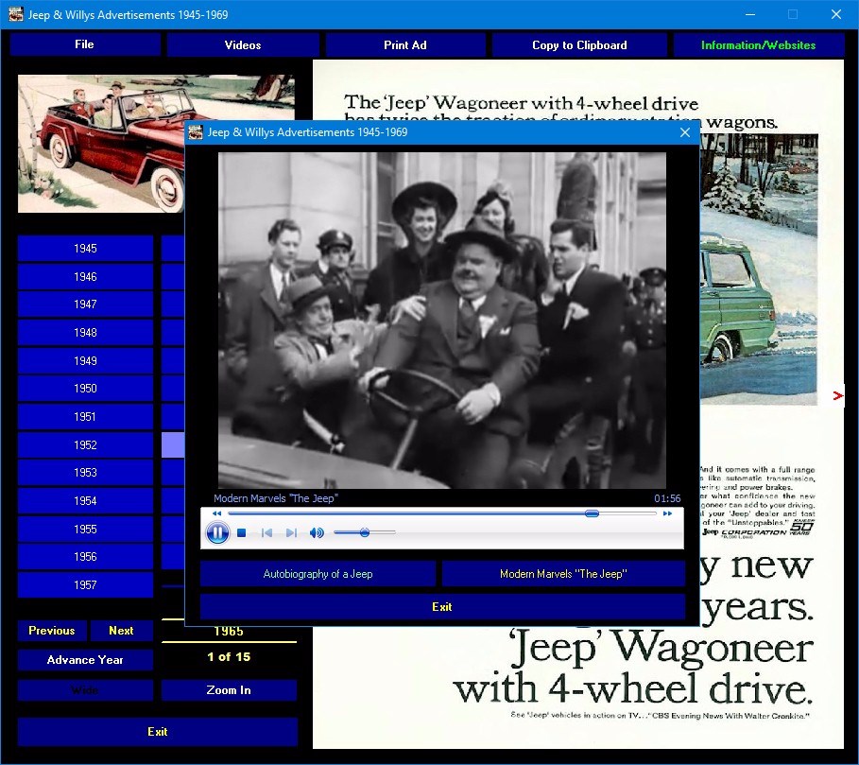Pause the Modern Marvels video
The image size is (859, 765).
pos(217,532)
